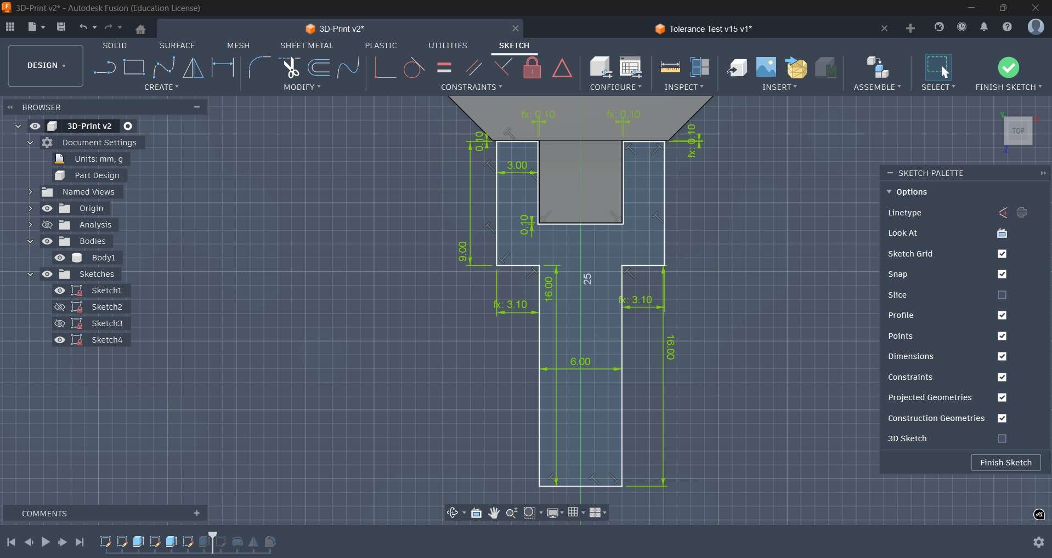Disable the Sketch Grid checkbox
Image resolution: width=1052 pixels, height=558 pixels.
[x=1003, y=254]
